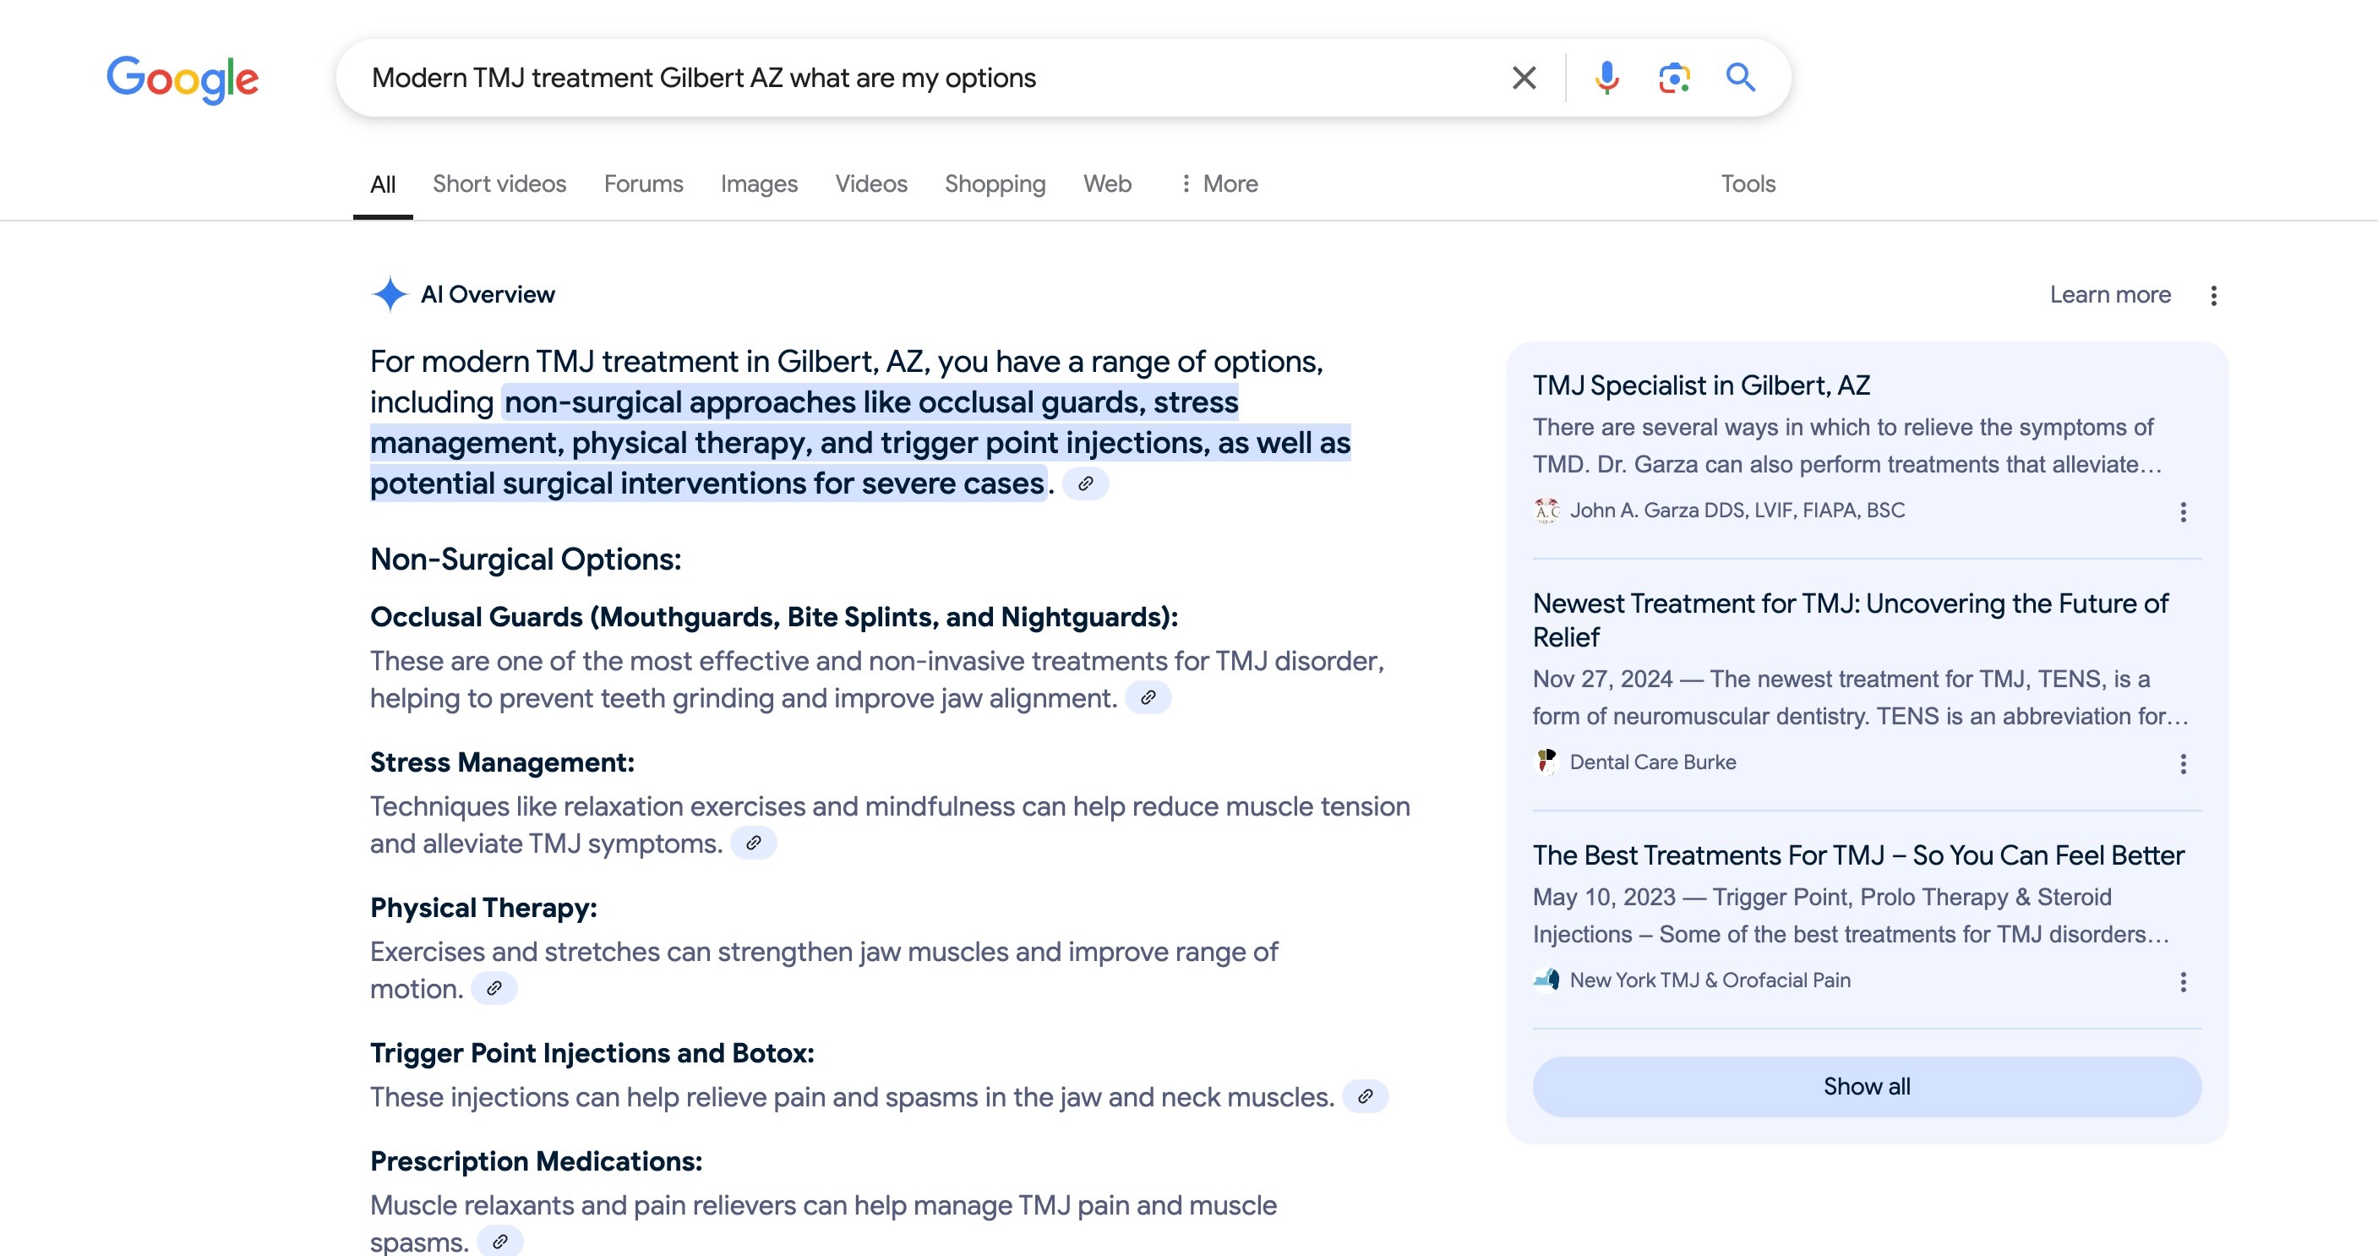2378x1256 pixels.
Task: Select the All results tab
Action: click(383, 183)
